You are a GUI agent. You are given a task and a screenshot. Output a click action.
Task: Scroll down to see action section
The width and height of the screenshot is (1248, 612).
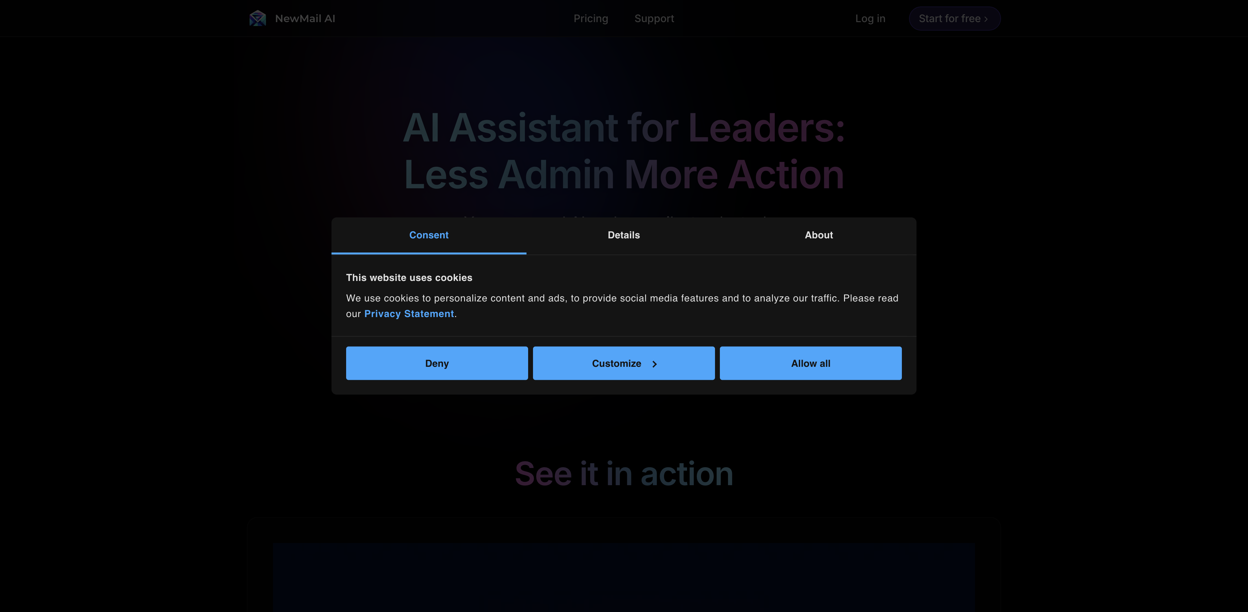point(624,474)
